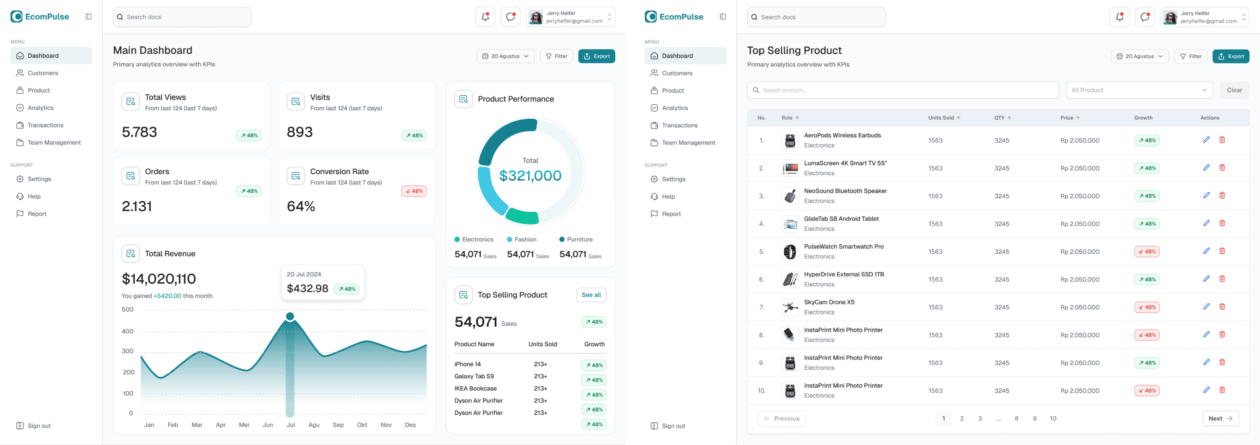The width and height of the screenshot is (1260, 445).
Task: Open the chat messages icon in right panel
Action: (x=1144, y=17)
